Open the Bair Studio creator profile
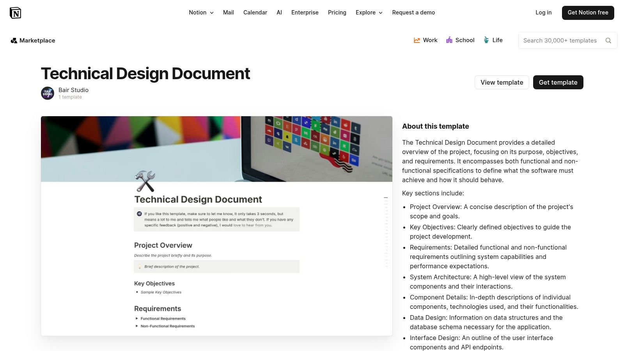Image resolution: width=624 pixels, height=351 pixels. click(x=73, y=90)
